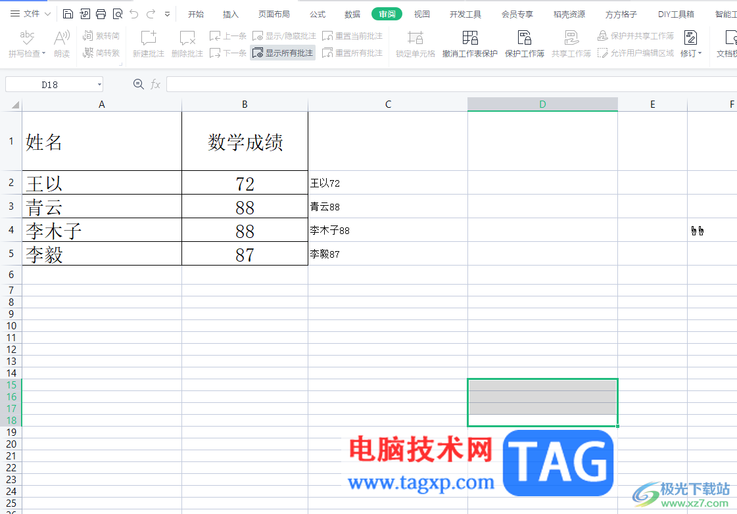This screenshot has width=737, height=514.
Task: Click the 新建批注 new comment icon
Action: 149,37
